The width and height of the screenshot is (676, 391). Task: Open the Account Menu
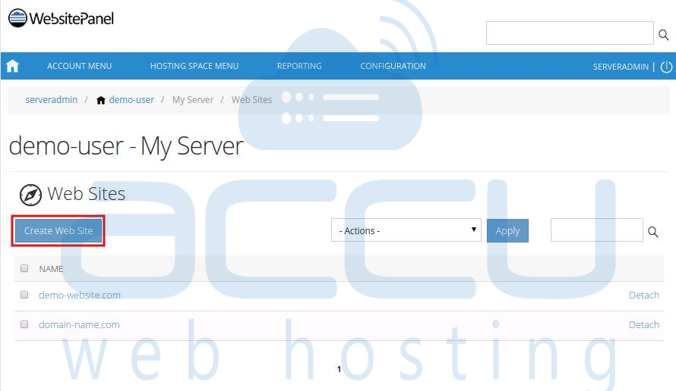79,66
